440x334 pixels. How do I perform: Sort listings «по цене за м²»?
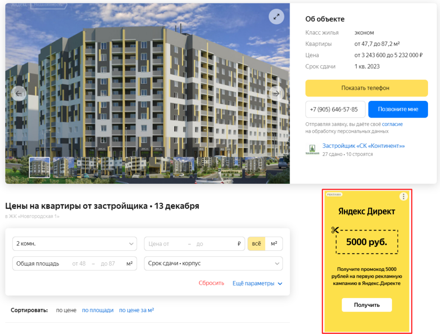[137, 310]
